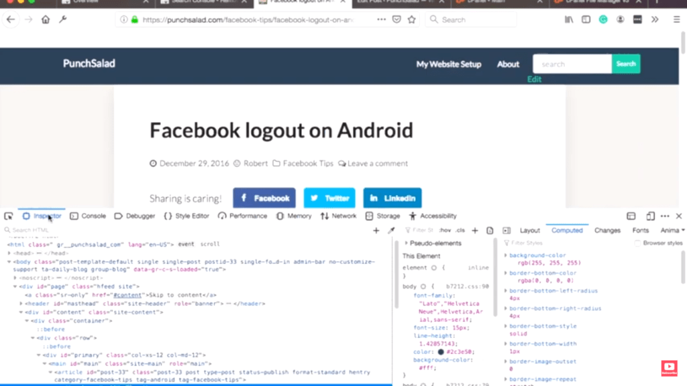Switch to the Console tab
687x386 pixels.
(88, 216)
